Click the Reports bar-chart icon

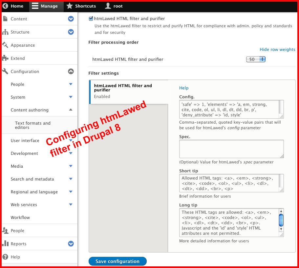coord(5,244)
